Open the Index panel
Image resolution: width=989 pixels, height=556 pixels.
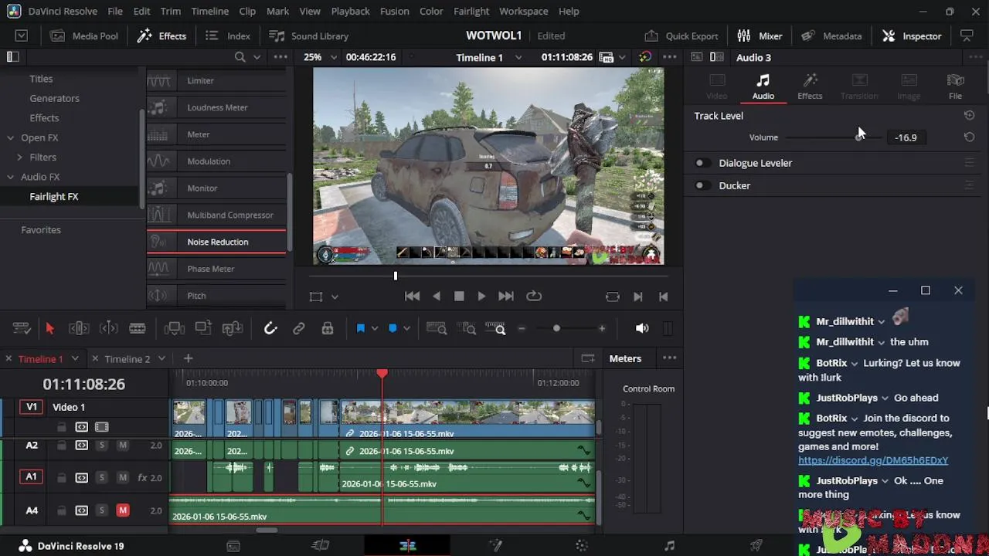tap(228, 36)
